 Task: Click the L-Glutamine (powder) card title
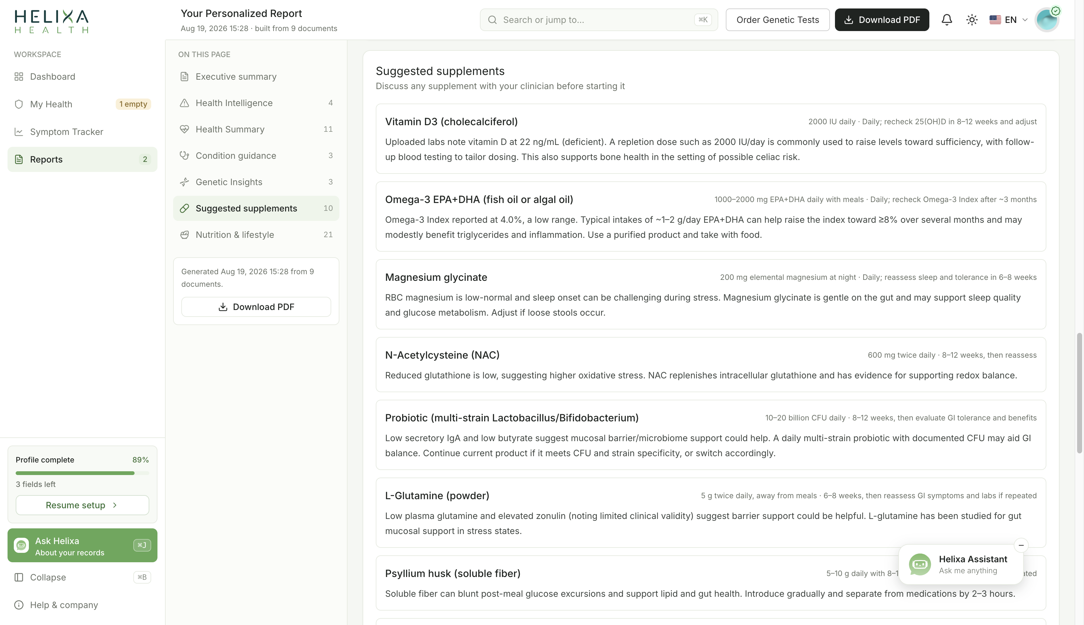[437, 496]
